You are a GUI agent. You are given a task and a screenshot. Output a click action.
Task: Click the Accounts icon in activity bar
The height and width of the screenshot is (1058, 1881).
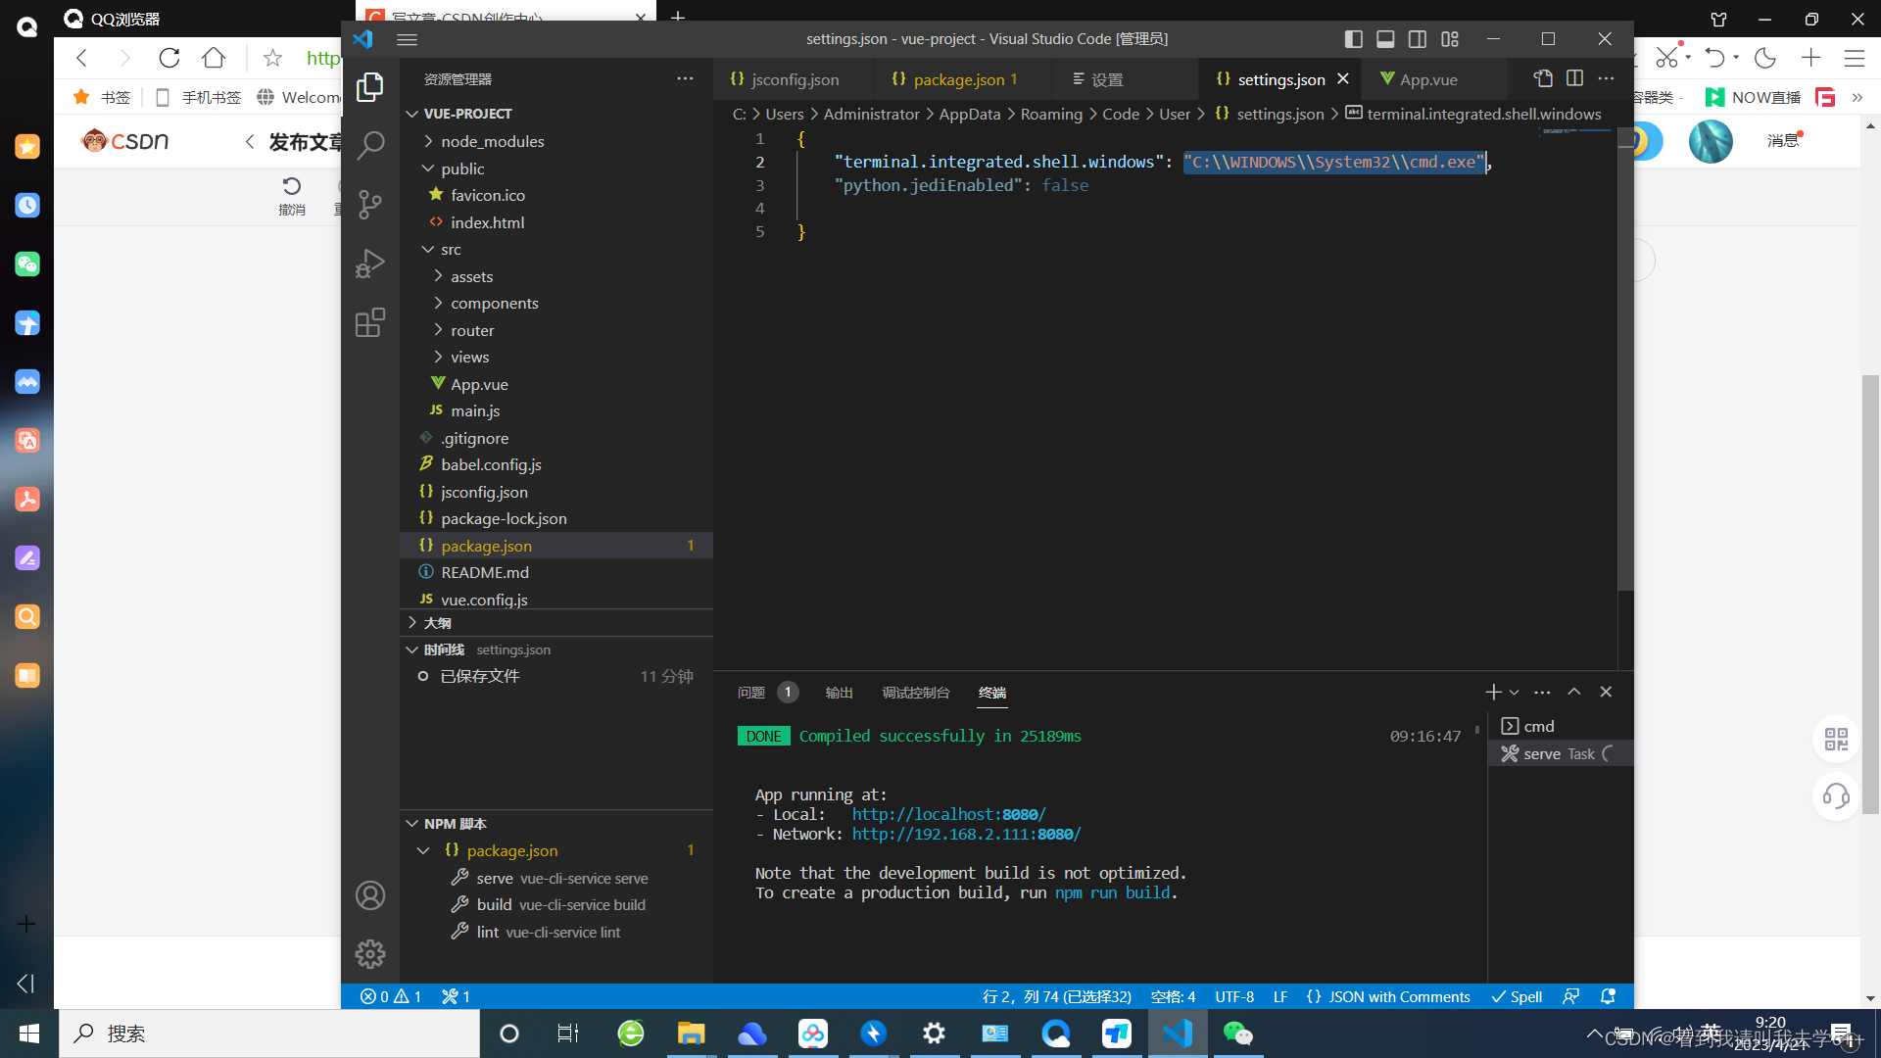[370, 895]
